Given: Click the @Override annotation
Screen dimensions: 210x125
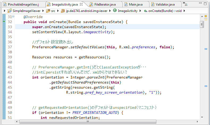Looking at the screenshot, I should [33, 17].
